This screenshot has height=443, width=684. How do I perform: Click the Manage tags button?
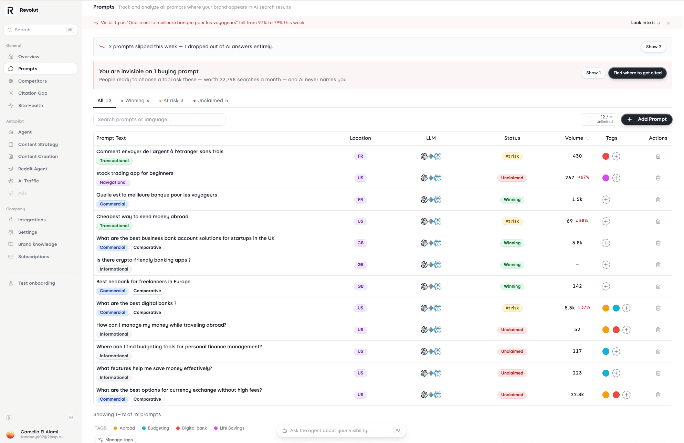[115, 440]
